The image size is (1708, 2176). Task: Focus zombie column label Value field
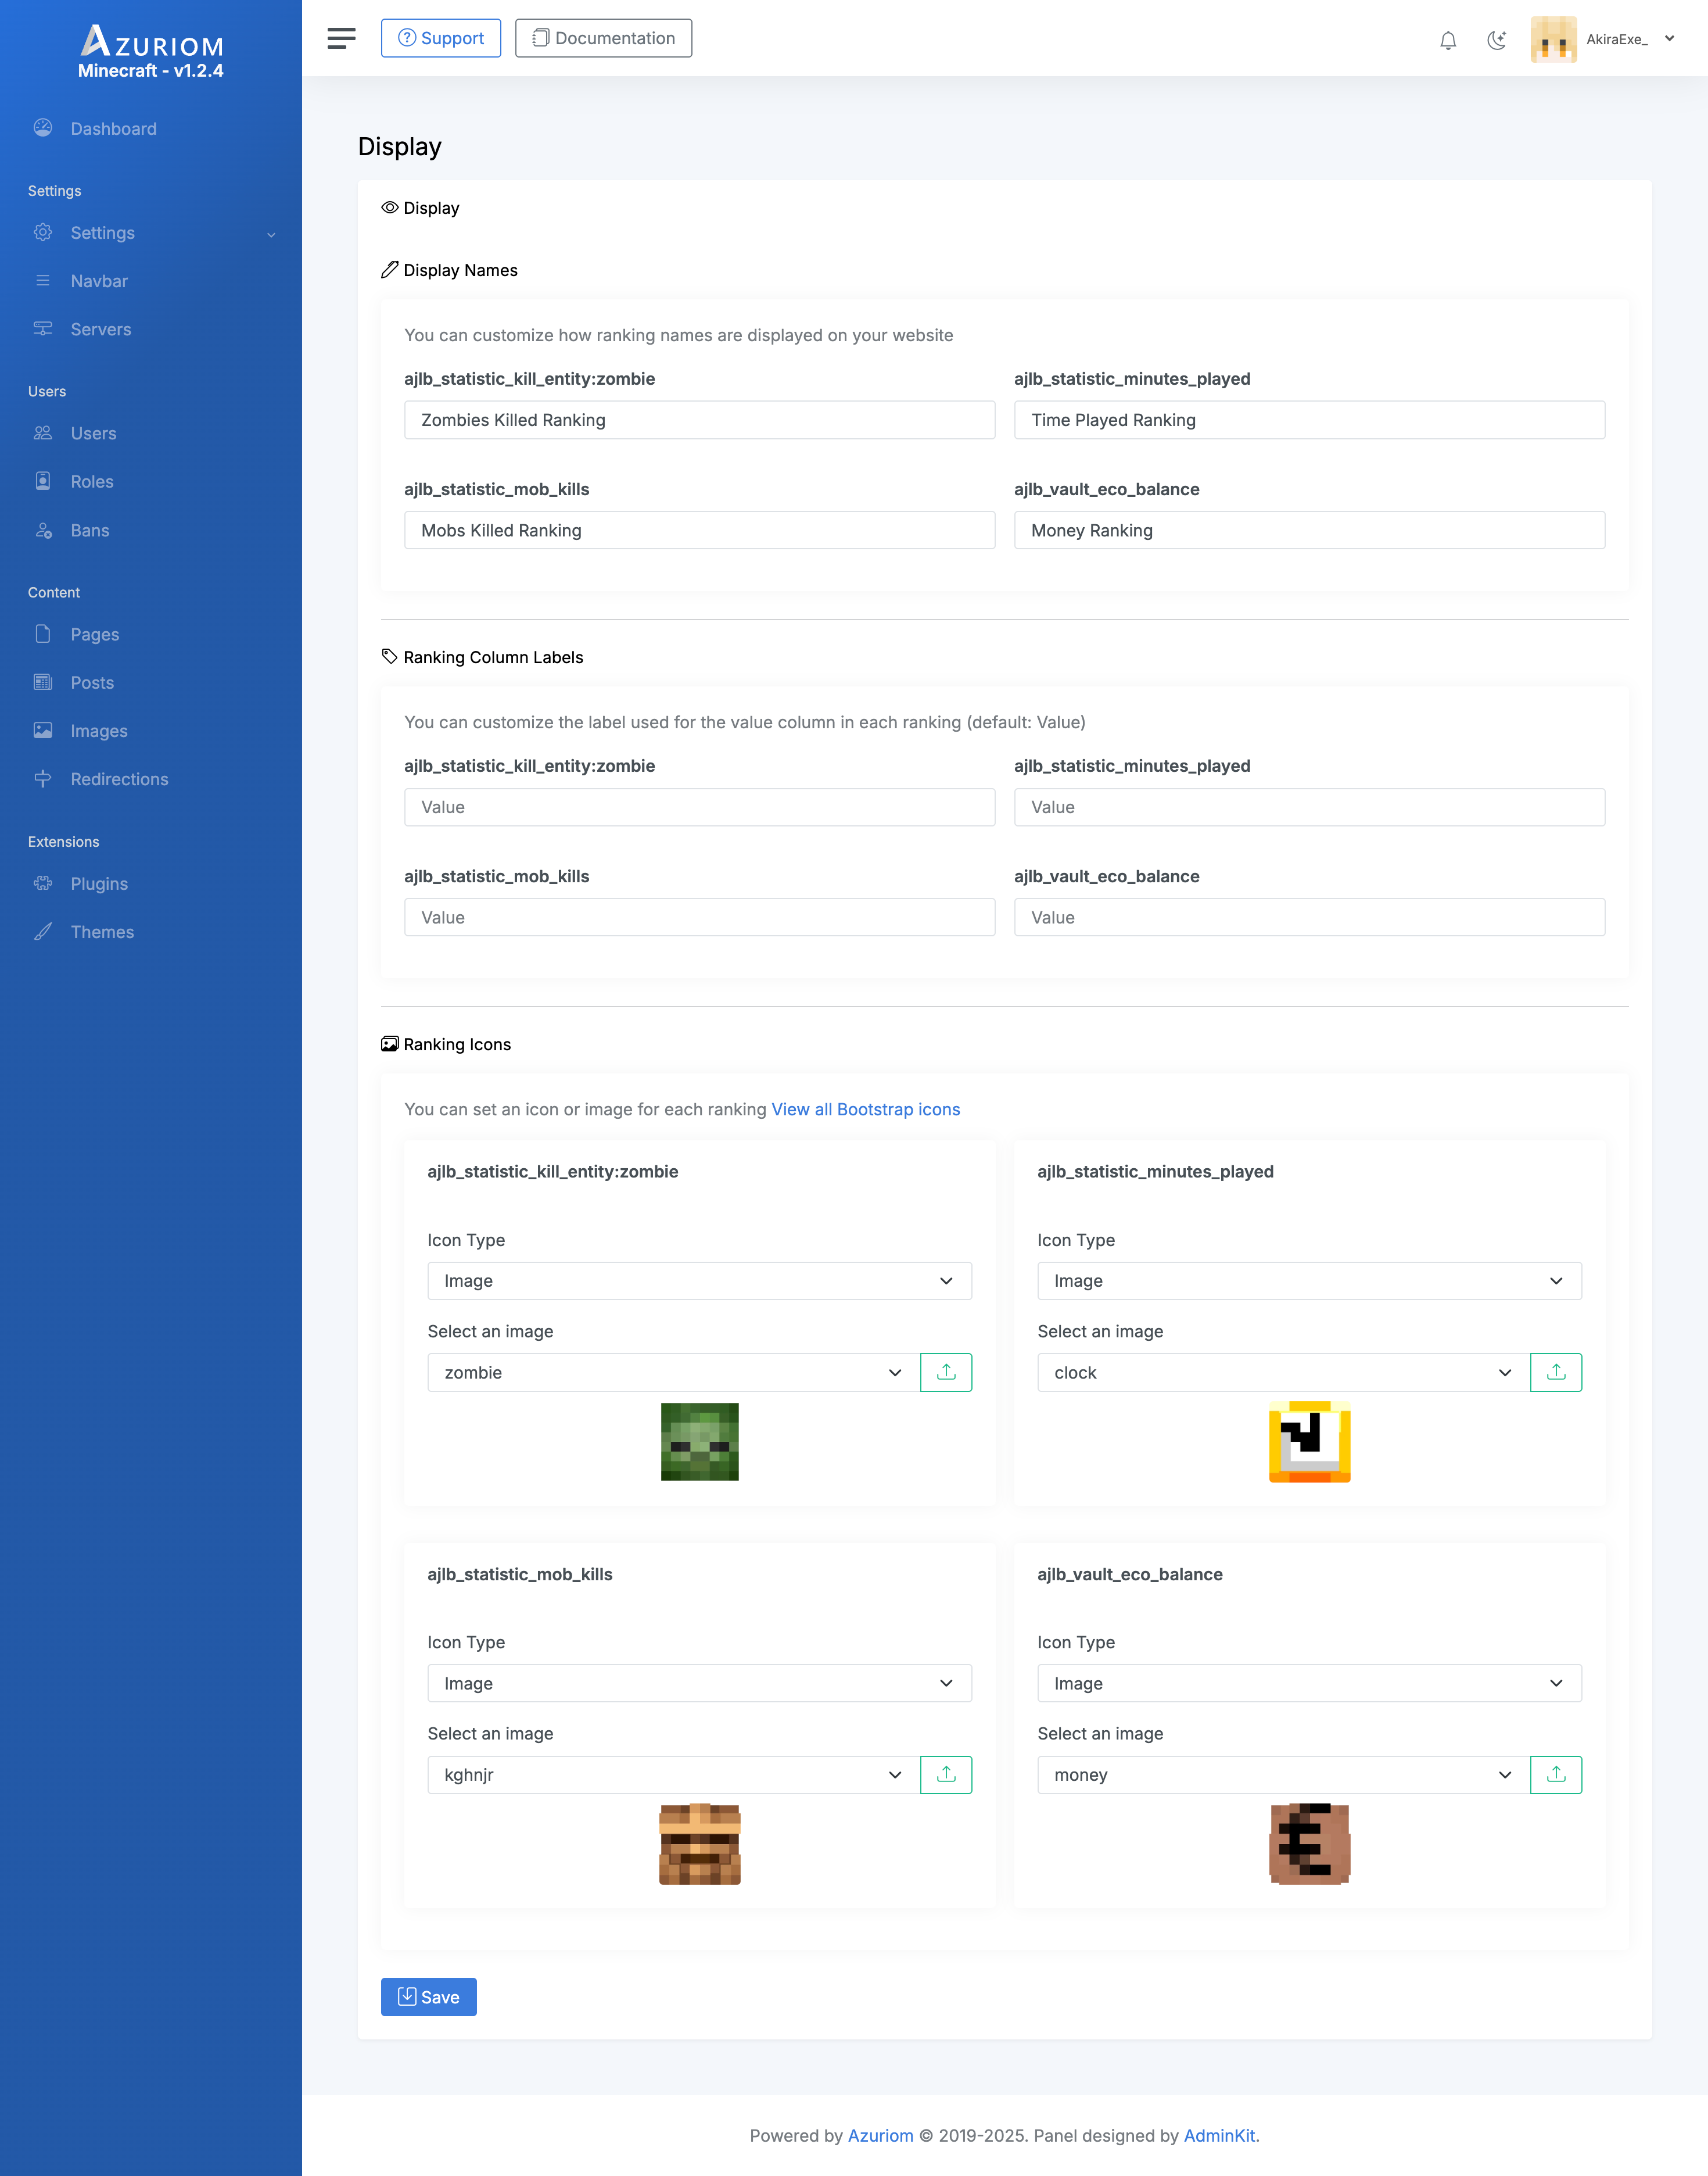click(699, 807)
